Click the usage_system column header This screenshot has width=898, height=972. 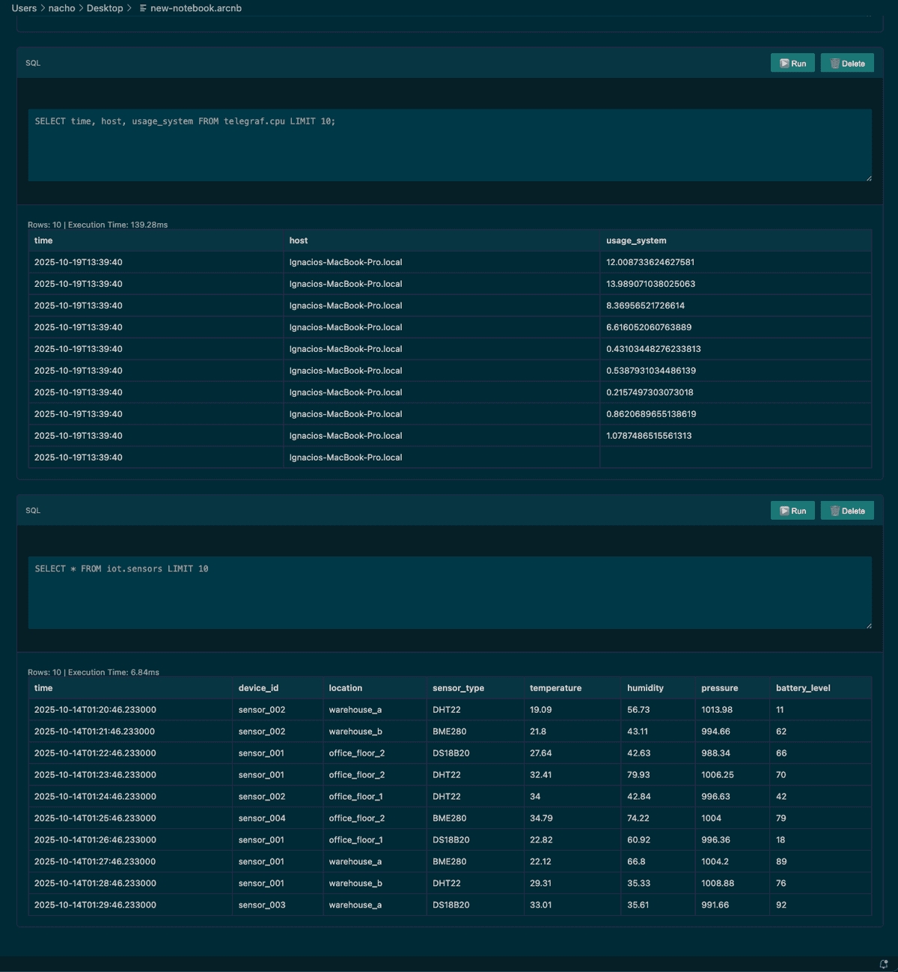pos(636,240)
